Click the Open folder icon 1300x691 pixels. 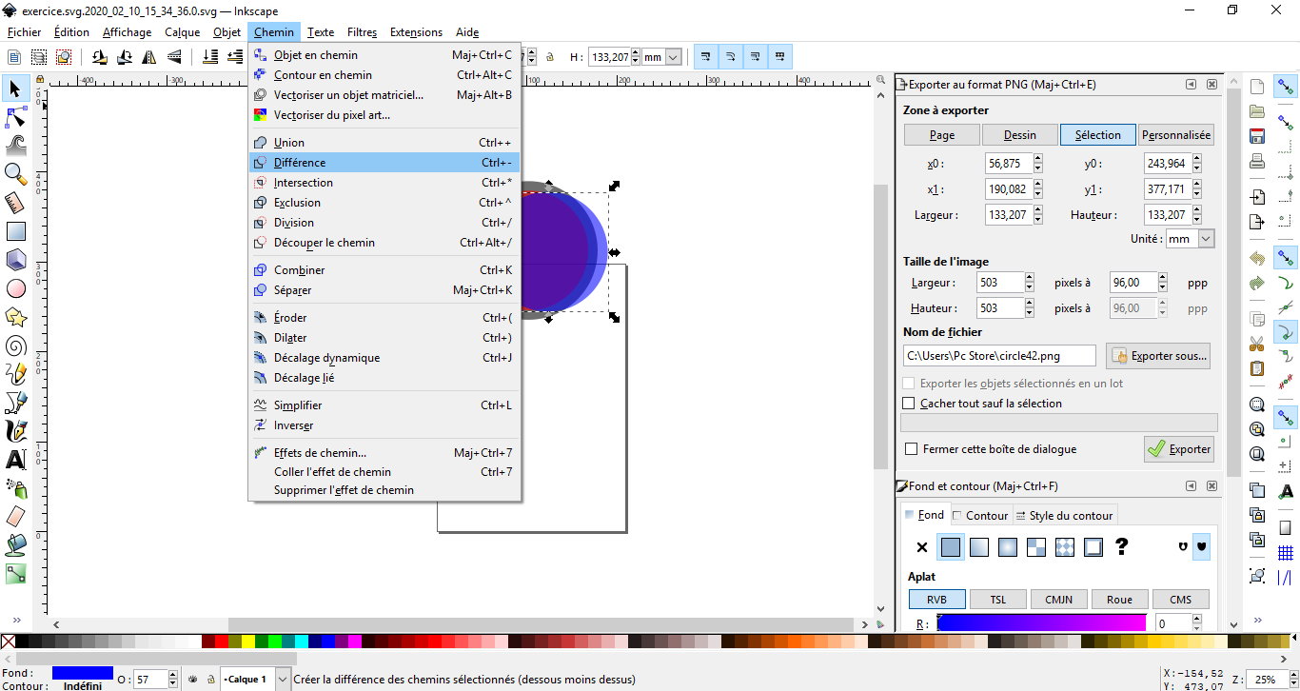pos(1257,111)
